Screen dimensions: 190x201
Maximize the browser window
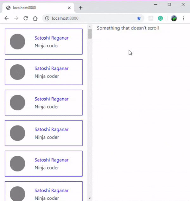169,5
